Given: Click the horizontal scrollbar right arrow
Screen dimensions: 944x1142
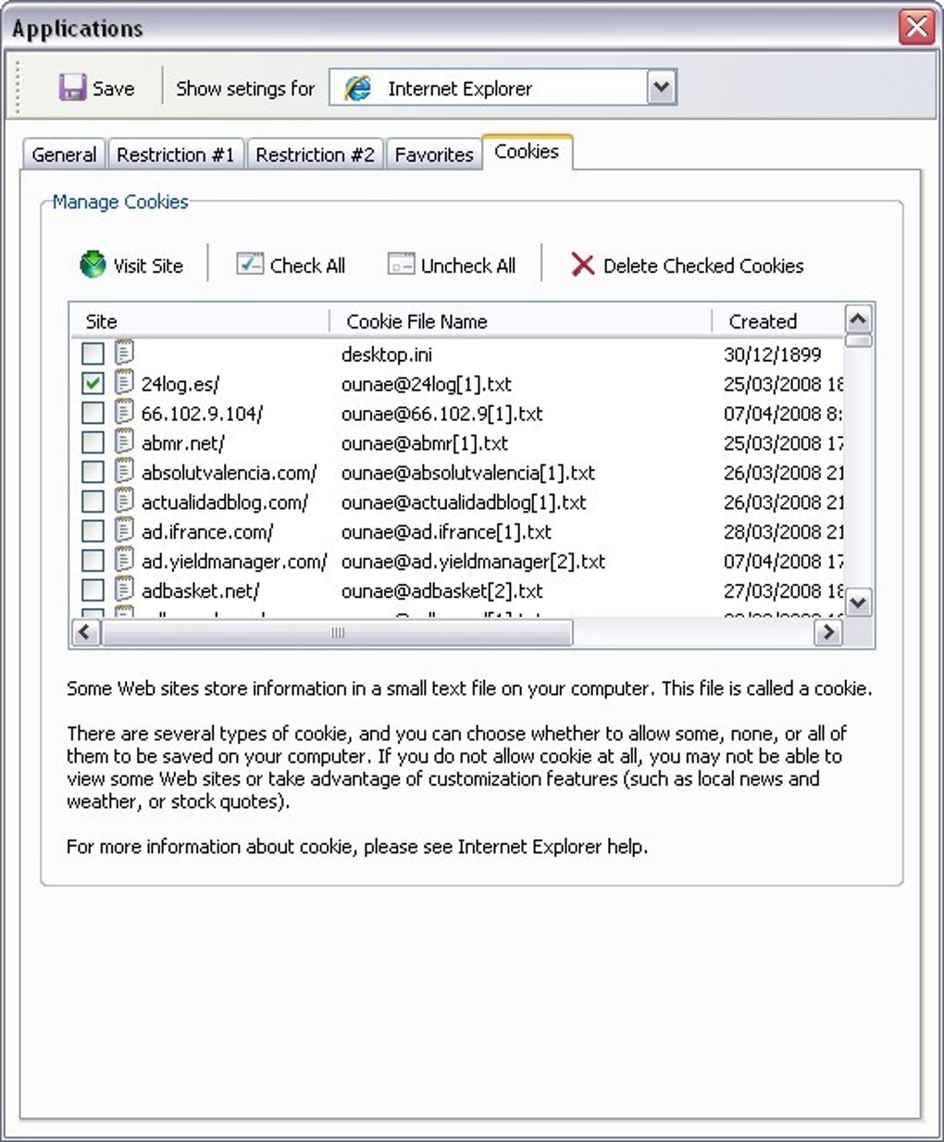Looking at the screenshot, I should click(x=827, y=632).
